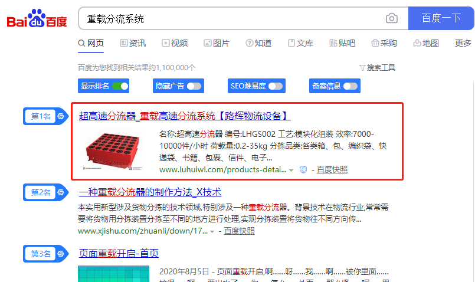Expand dropdown arrow beside xjishu.com URL
The height and width of the screenshot is (282, 475).
pyautogui.click(x=212, y=232)
